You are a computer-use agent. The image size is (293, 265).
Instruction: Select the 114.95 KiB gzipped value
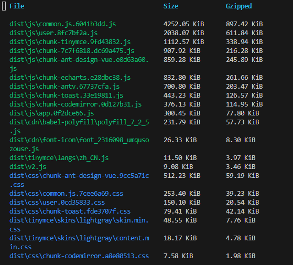[244, 104]
